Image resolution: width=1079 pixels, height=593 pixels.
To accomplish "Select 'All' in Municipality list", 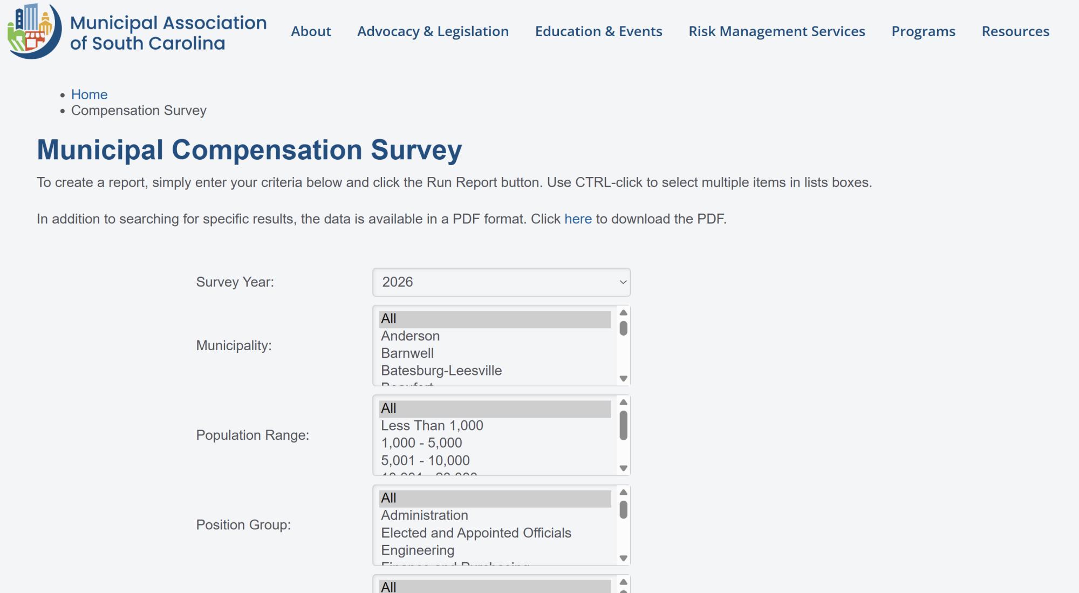I will pyautogui.click(x=495, y=319).
